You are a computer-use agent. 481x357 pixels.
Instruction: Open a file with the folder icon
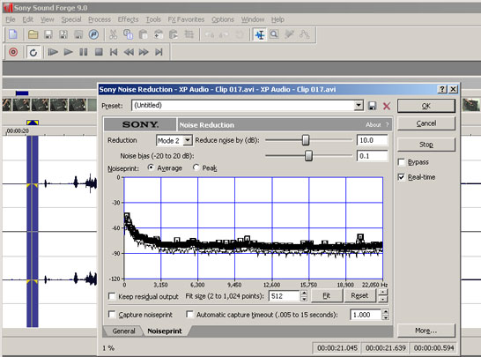point(33,34)
